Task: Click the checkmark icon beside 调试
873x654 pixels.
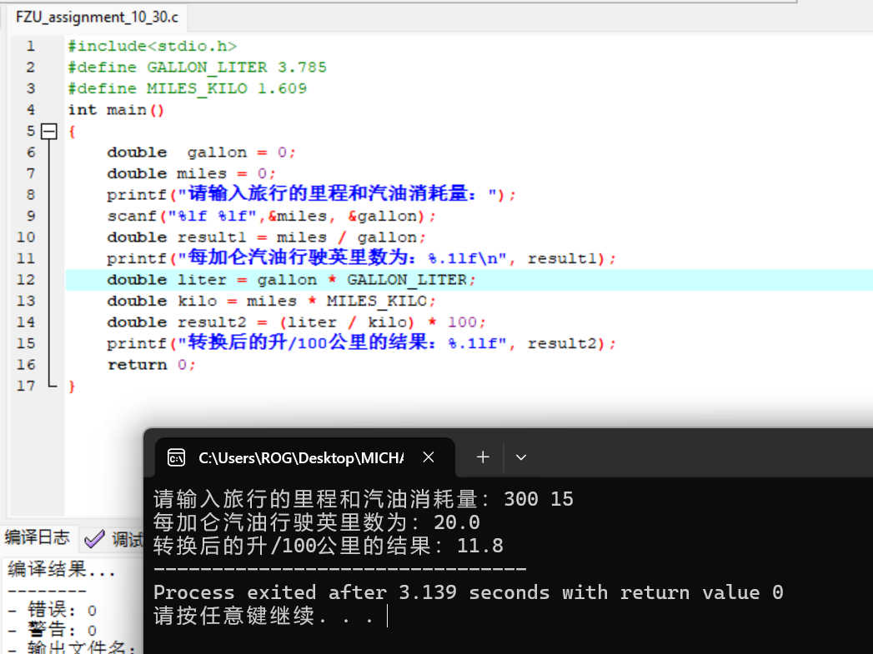Action: click(94, 538)
